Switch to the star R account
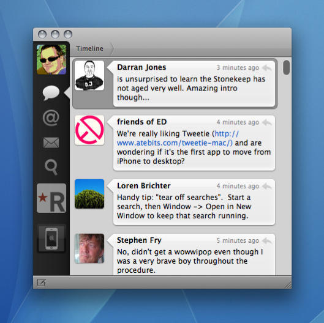This screenshot has width=324, height=323. (x=51, y=198)
